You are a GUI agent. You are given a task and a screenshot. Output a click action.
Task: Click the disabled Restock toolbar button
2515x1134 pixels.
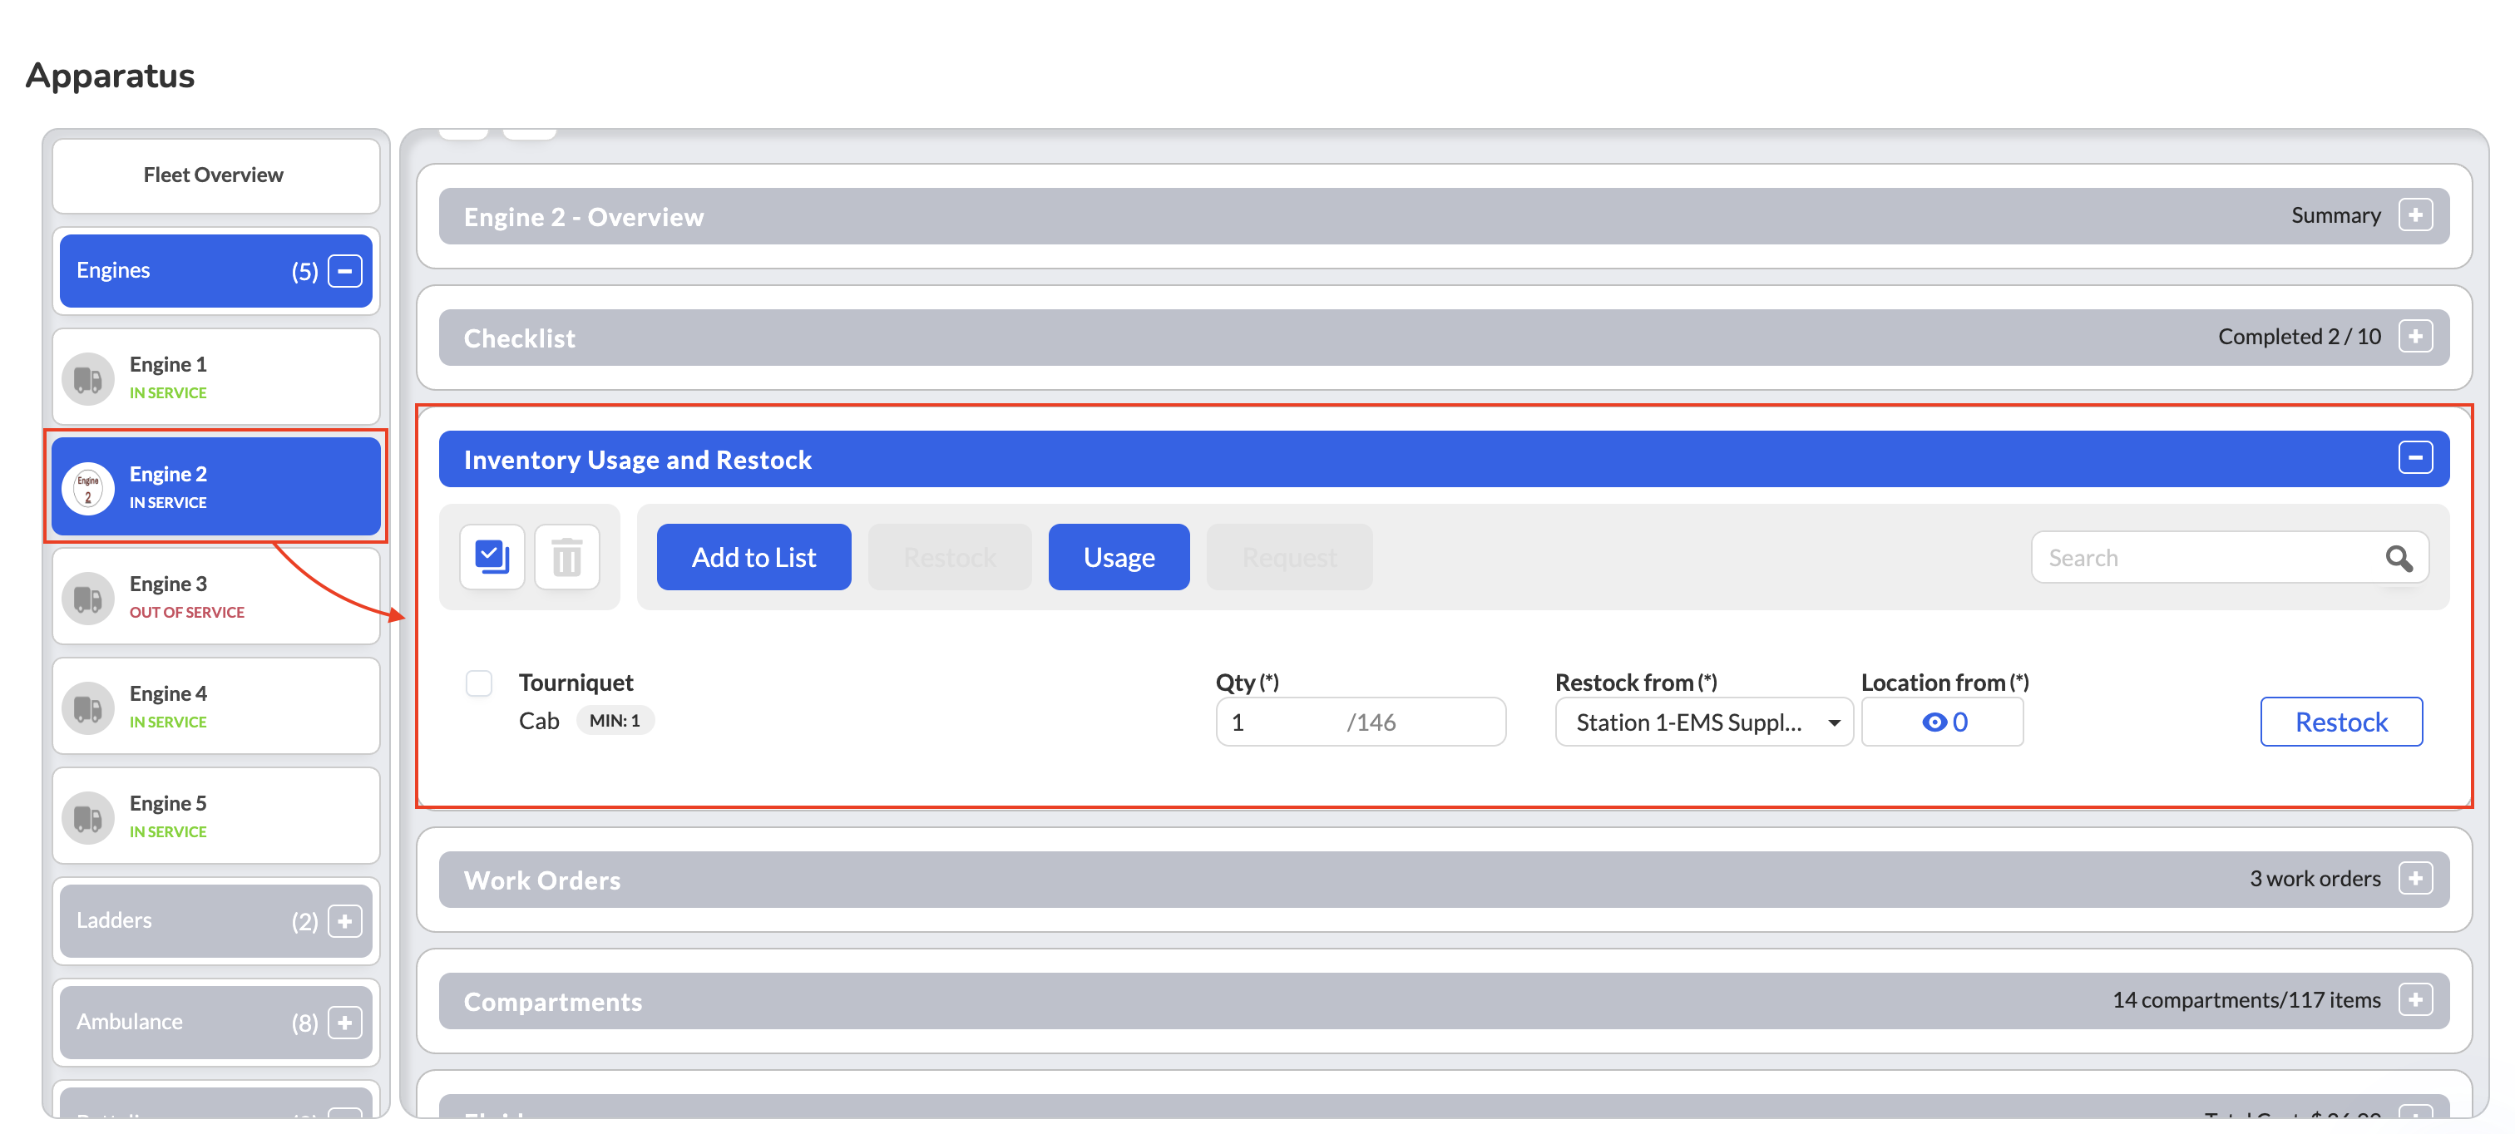tap(949, 557)
